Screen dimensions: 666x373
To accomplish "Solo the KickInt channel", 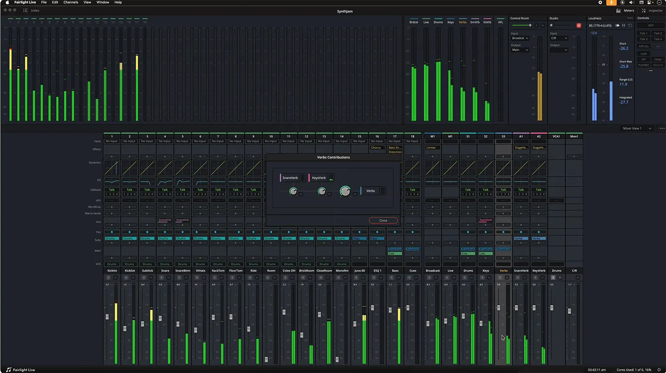I will pos(108,277).
